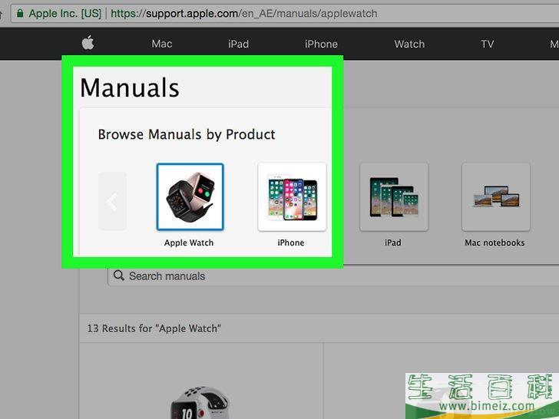The image size is (559, 419).
Task: Click the iPhone label under product thumbnail
Action: tap(291, 242)
